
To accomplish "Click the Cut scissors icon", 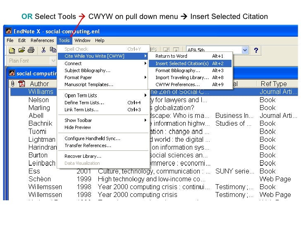I will [43, 50].
